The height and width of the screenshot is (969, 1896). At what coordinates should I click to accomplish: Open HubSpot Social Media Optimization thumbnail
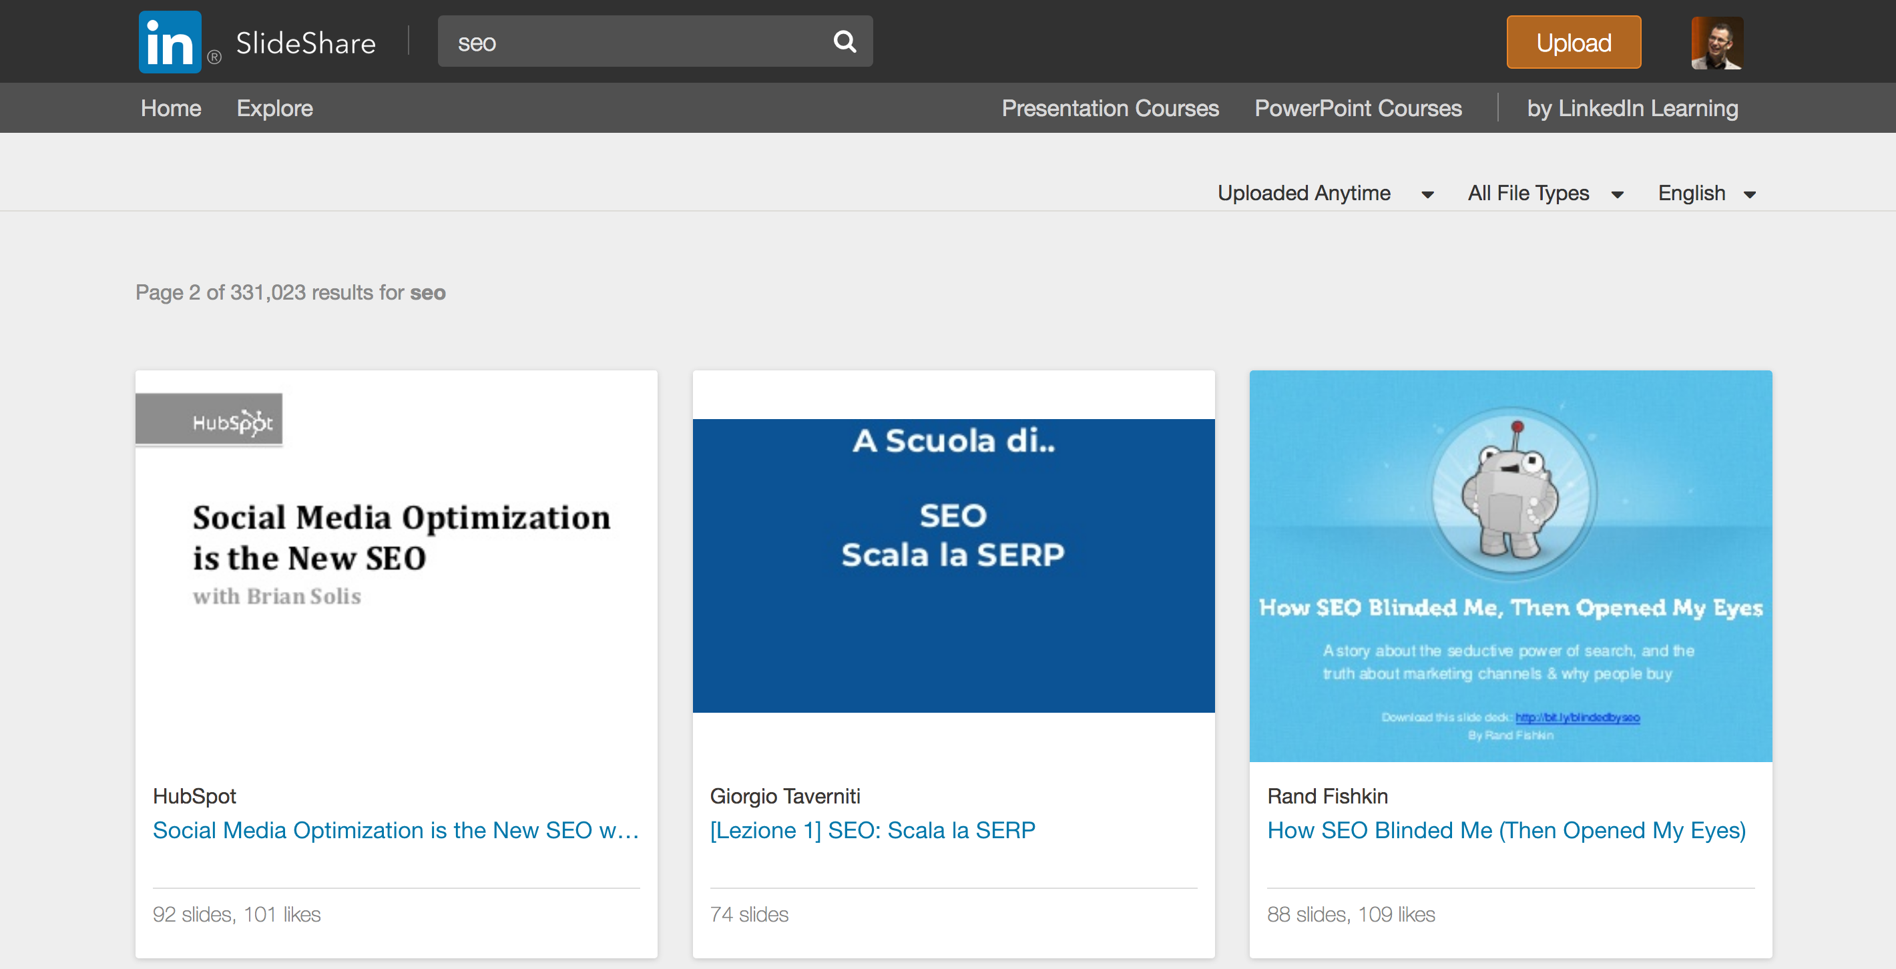(x=396, y=566)
